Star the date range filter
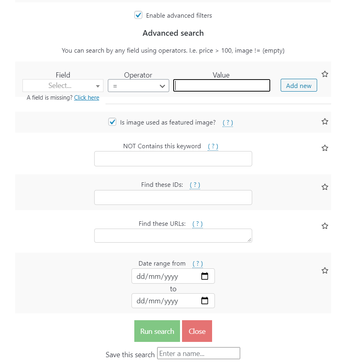344x364 pixels. point(325,270)
